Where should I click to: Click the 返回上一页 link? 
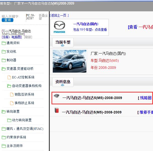pyautogui.click(x=59, y=15)
